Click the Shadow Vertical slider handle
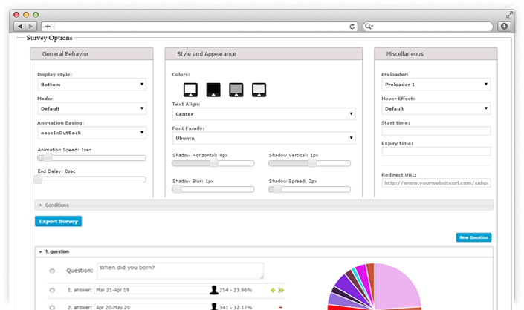Viewport: 524px width, 310px height. tap(311, 163)
